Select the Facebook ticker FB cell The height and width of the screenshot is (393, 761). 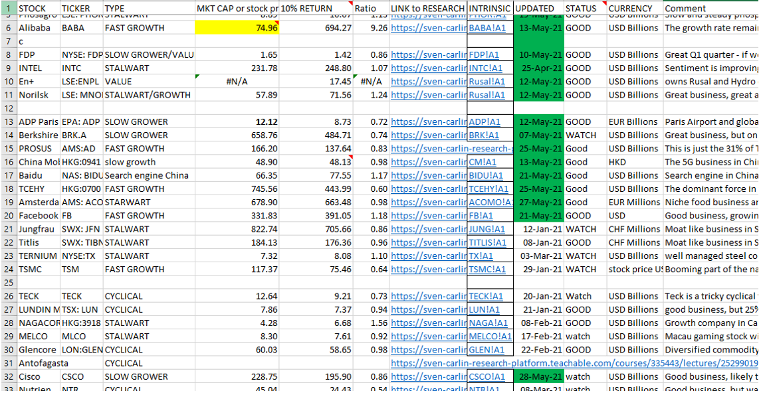[x=82, y=216]
